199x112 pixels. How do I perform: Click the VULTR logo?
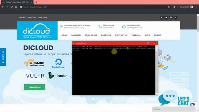(x=35, y=76)
